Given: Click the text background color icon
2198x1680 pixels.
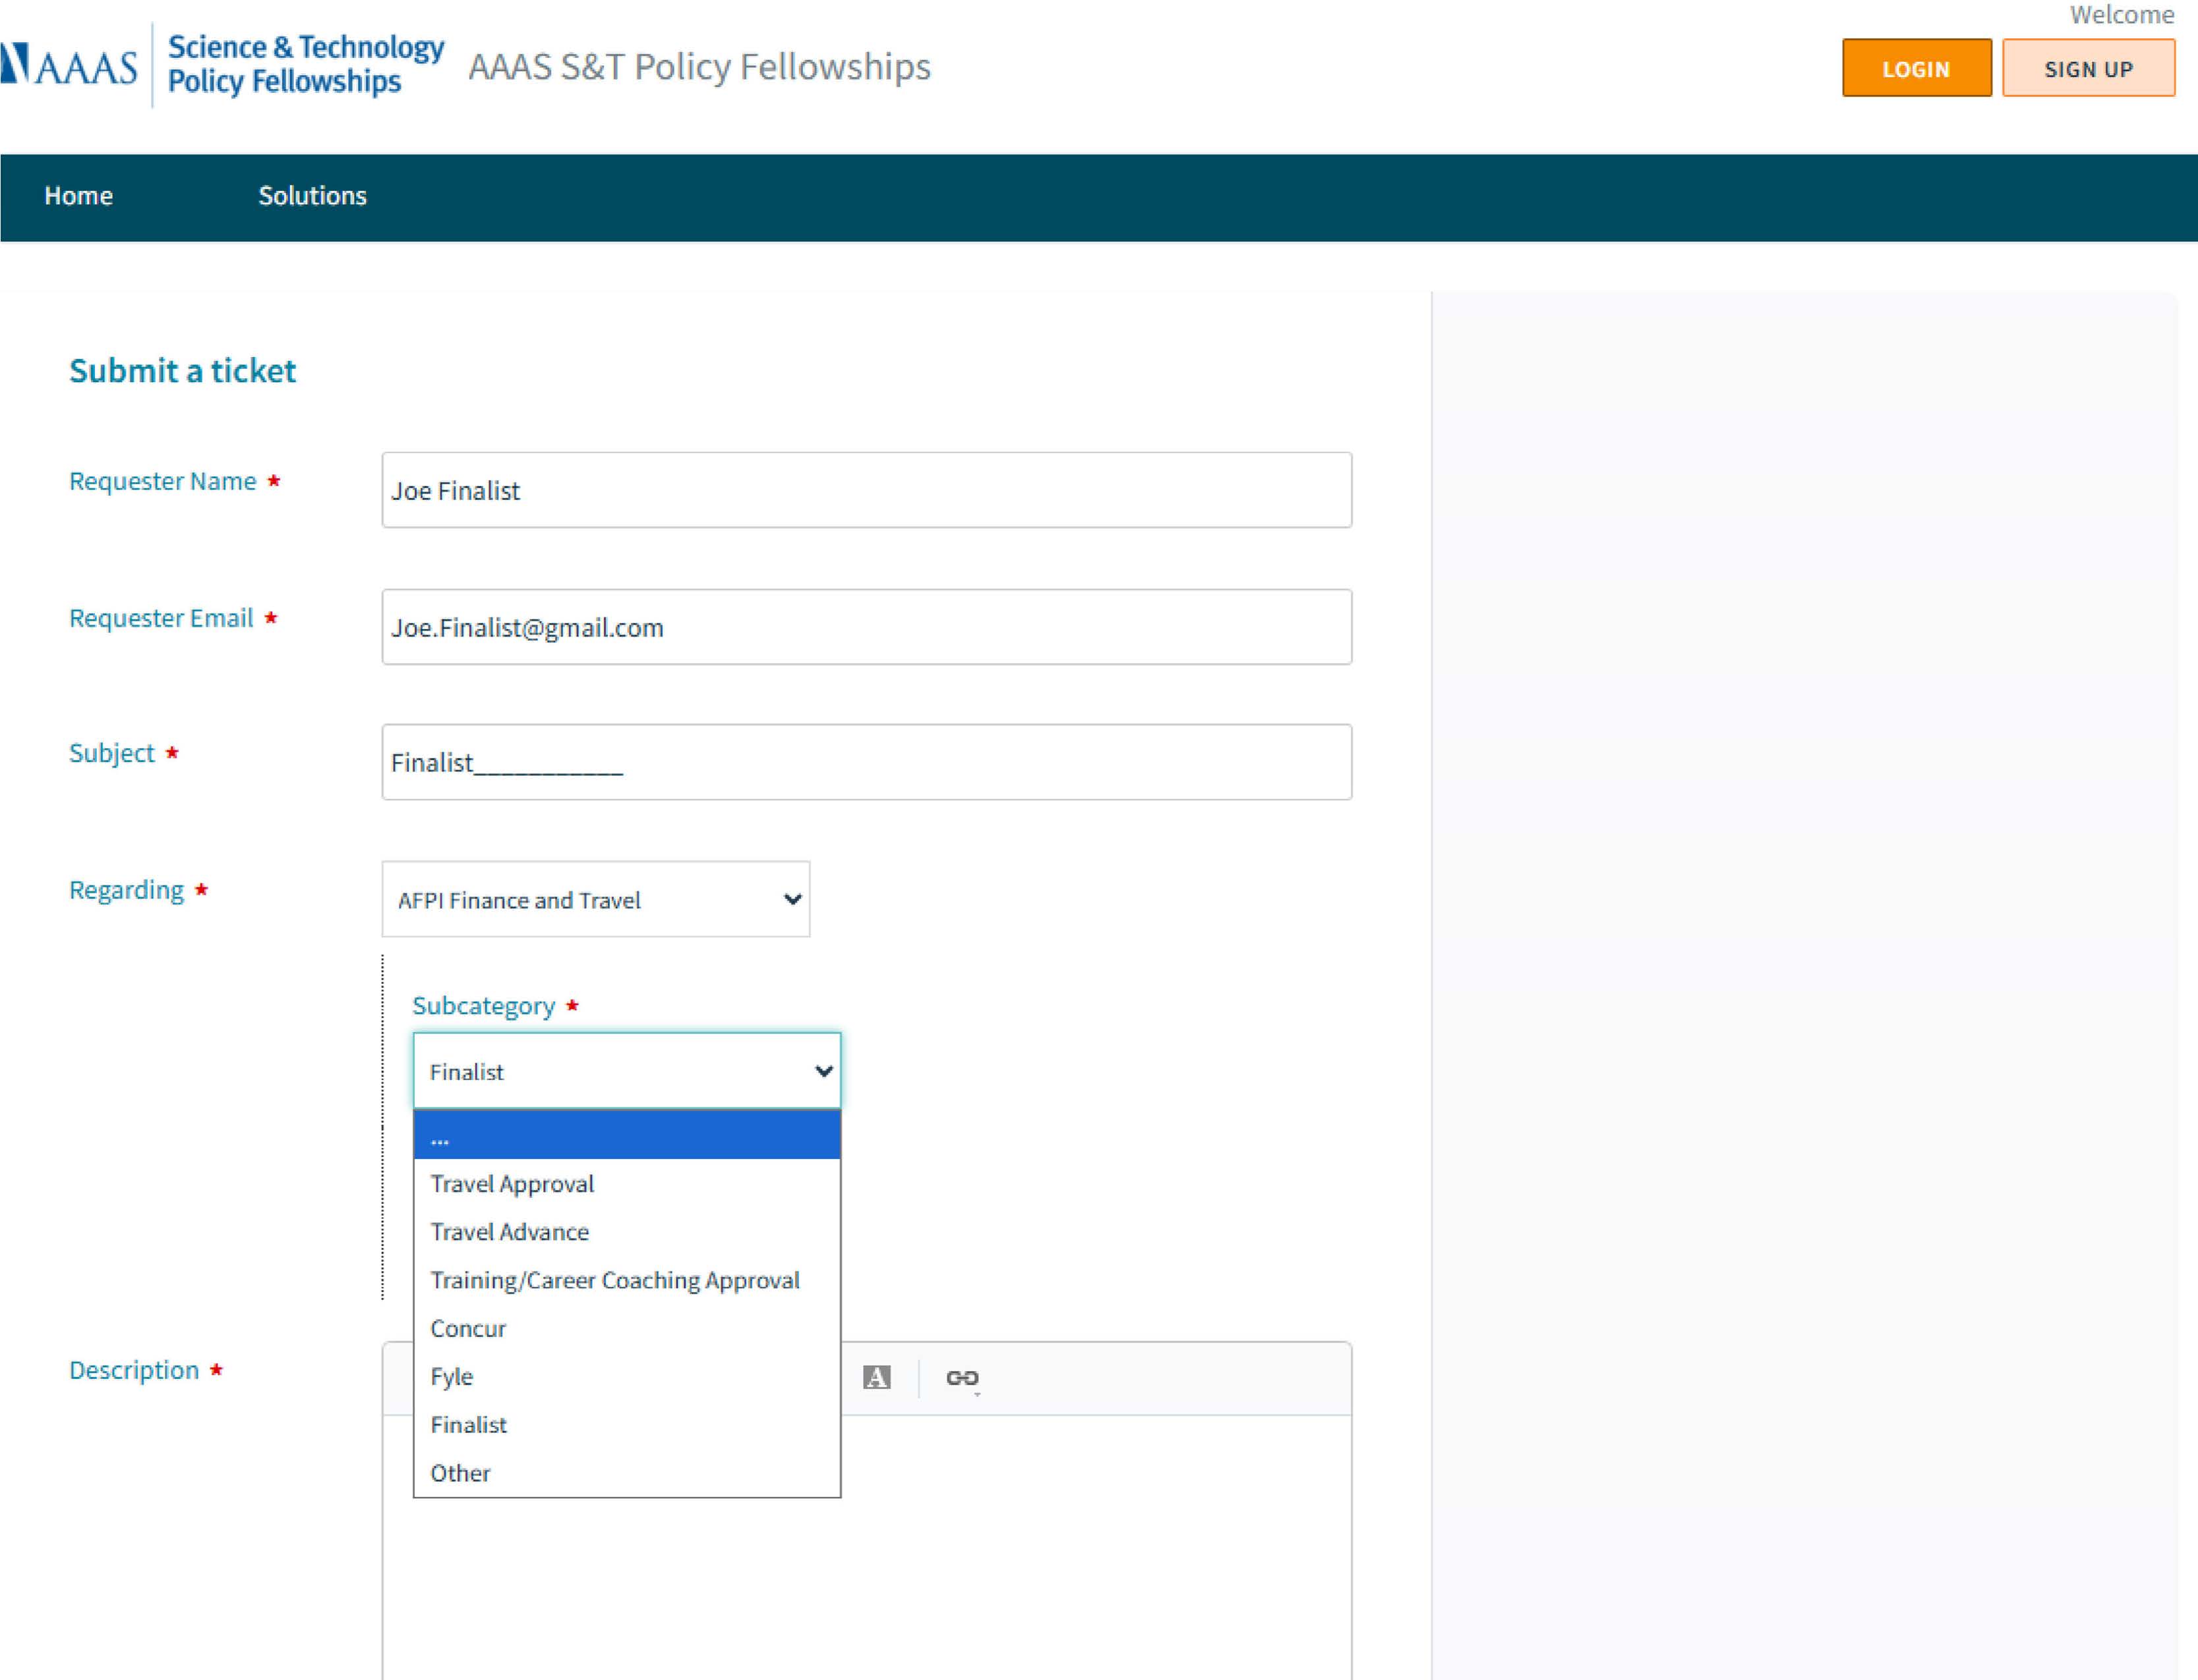Looking at the screenshot, I should point(876,1377).
